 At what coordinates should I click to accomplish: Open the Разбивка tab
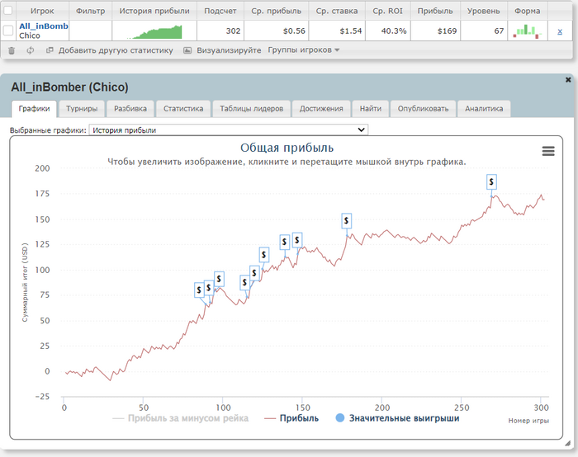[x=130, y=109]
